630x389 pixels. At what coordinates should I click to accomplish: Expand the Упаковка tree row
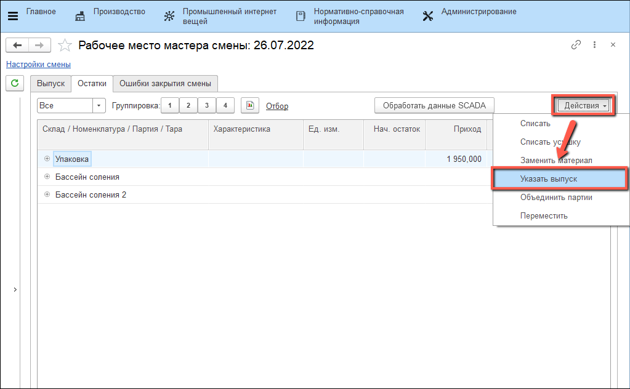[x=47, y=159]
